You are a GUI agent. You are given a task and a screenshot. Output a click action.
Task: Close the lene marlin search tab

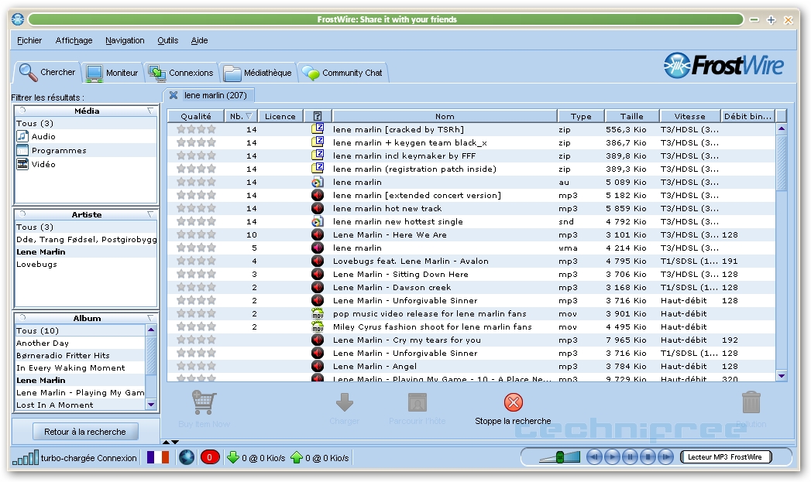(174, 95)
